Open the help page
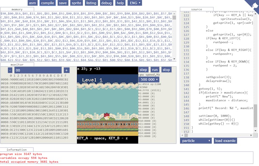Viewport: 259px width, 166px height. (120, 3)
